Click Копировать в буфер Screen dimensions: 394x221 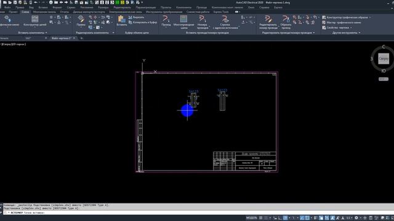click(x=143, y=22)
